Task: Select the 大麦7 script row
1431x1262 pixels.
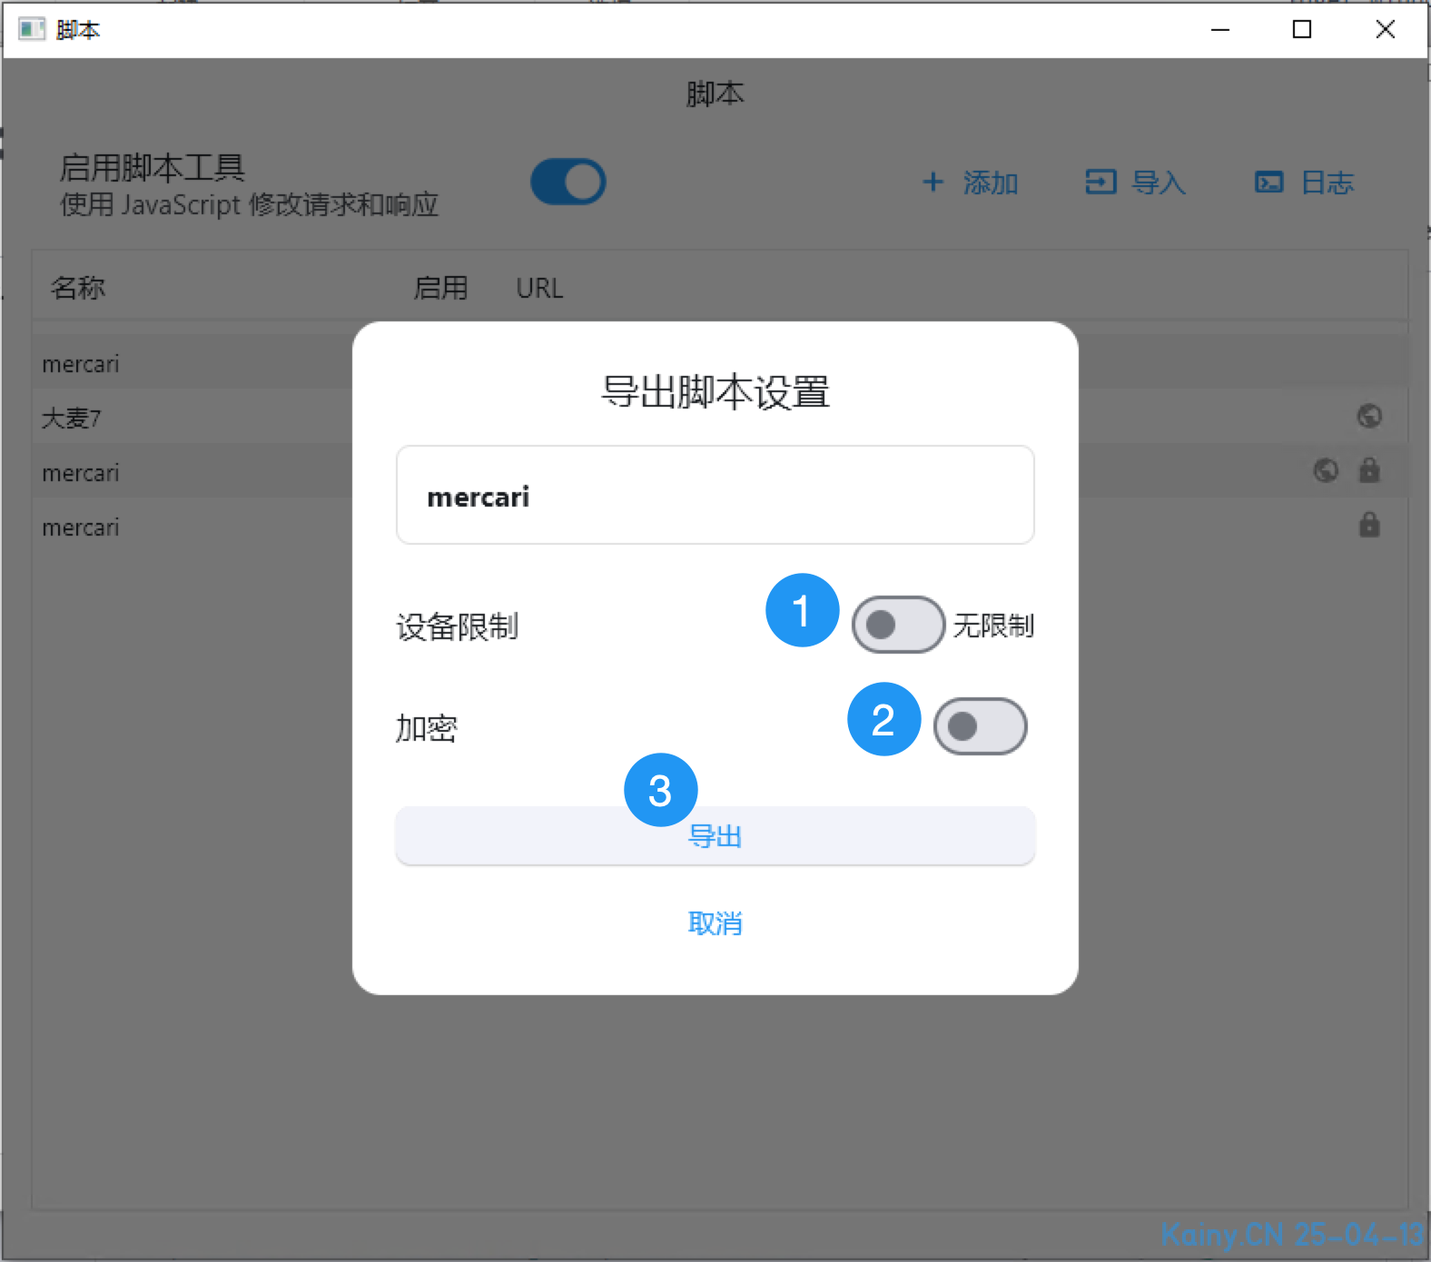Action: (x=182, y=419)
